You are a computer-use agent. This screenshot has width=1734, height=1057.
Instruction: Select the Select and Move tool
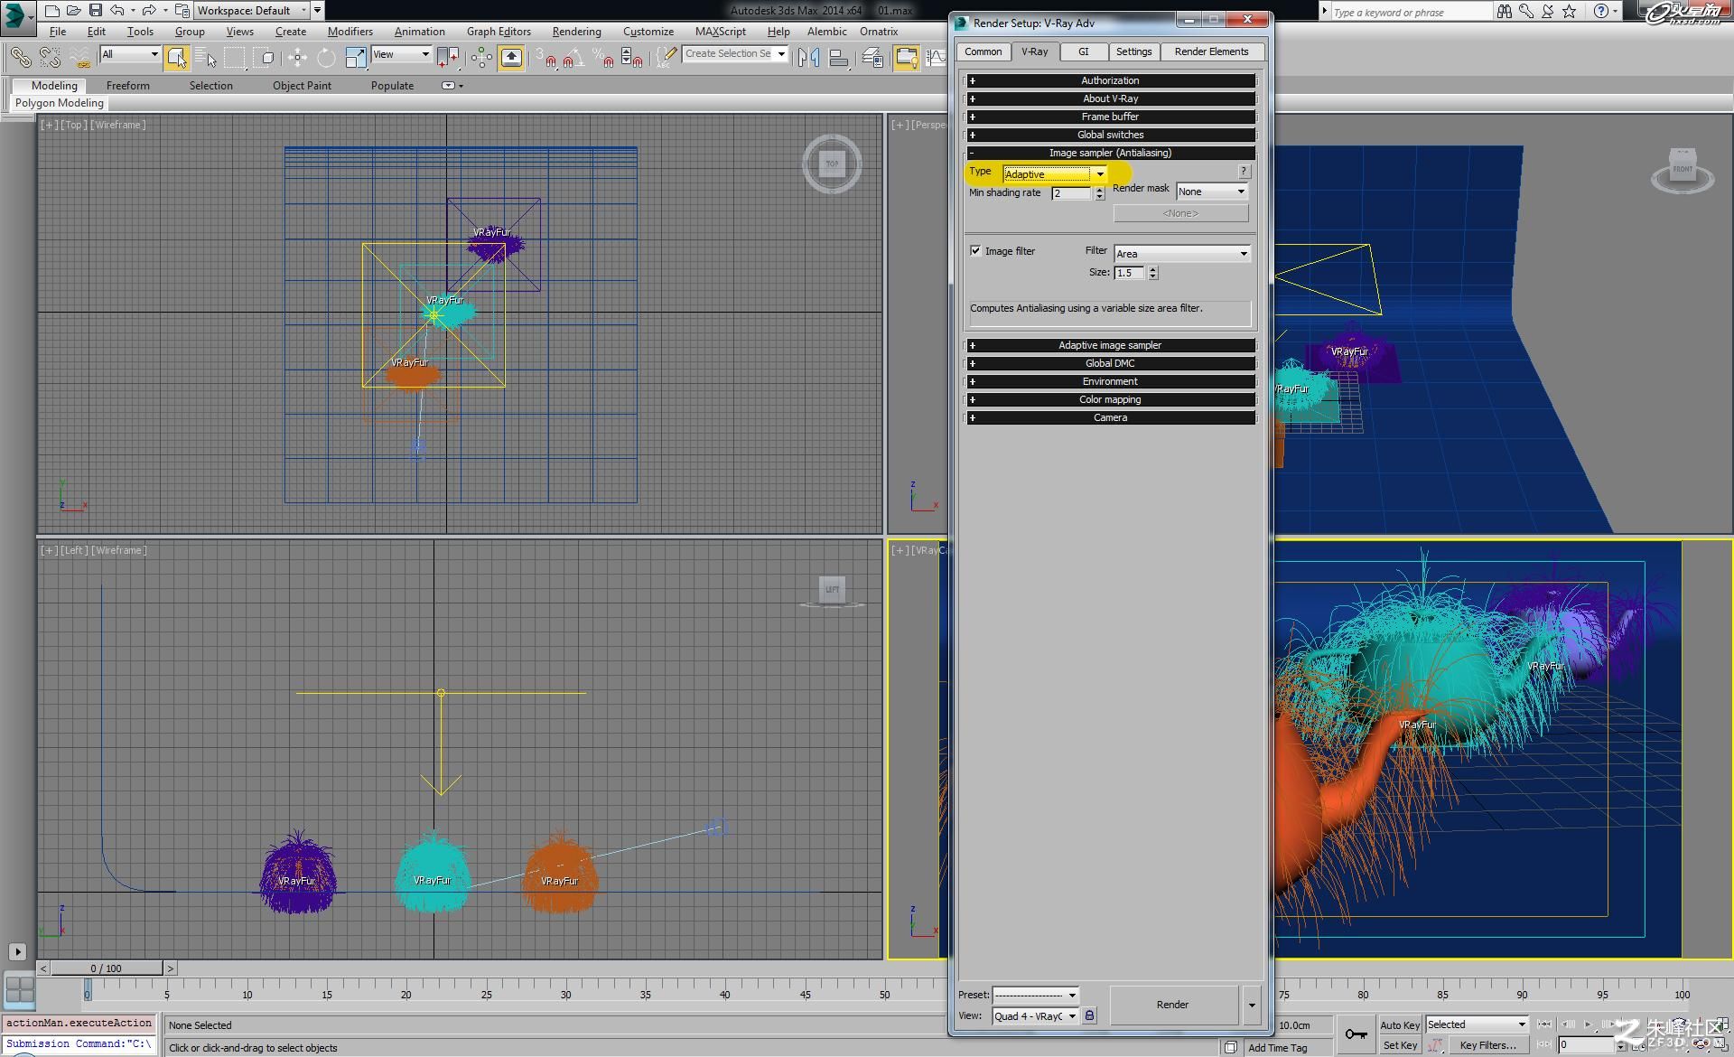pos(297,58)
